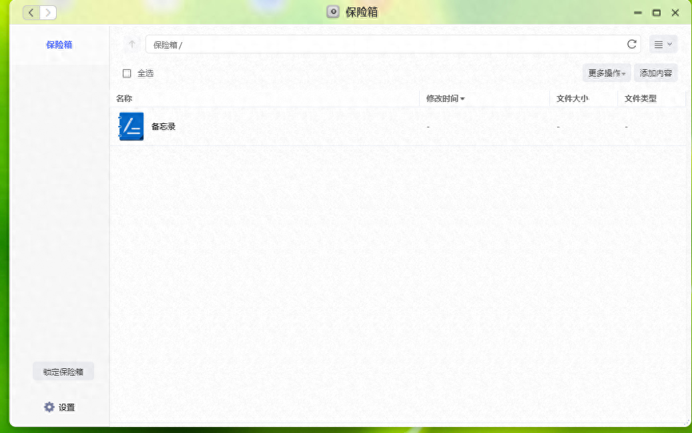Navigate up to the parent folder
The width and height of the screenshot is (692, 433).
click(x=131, y=45)
